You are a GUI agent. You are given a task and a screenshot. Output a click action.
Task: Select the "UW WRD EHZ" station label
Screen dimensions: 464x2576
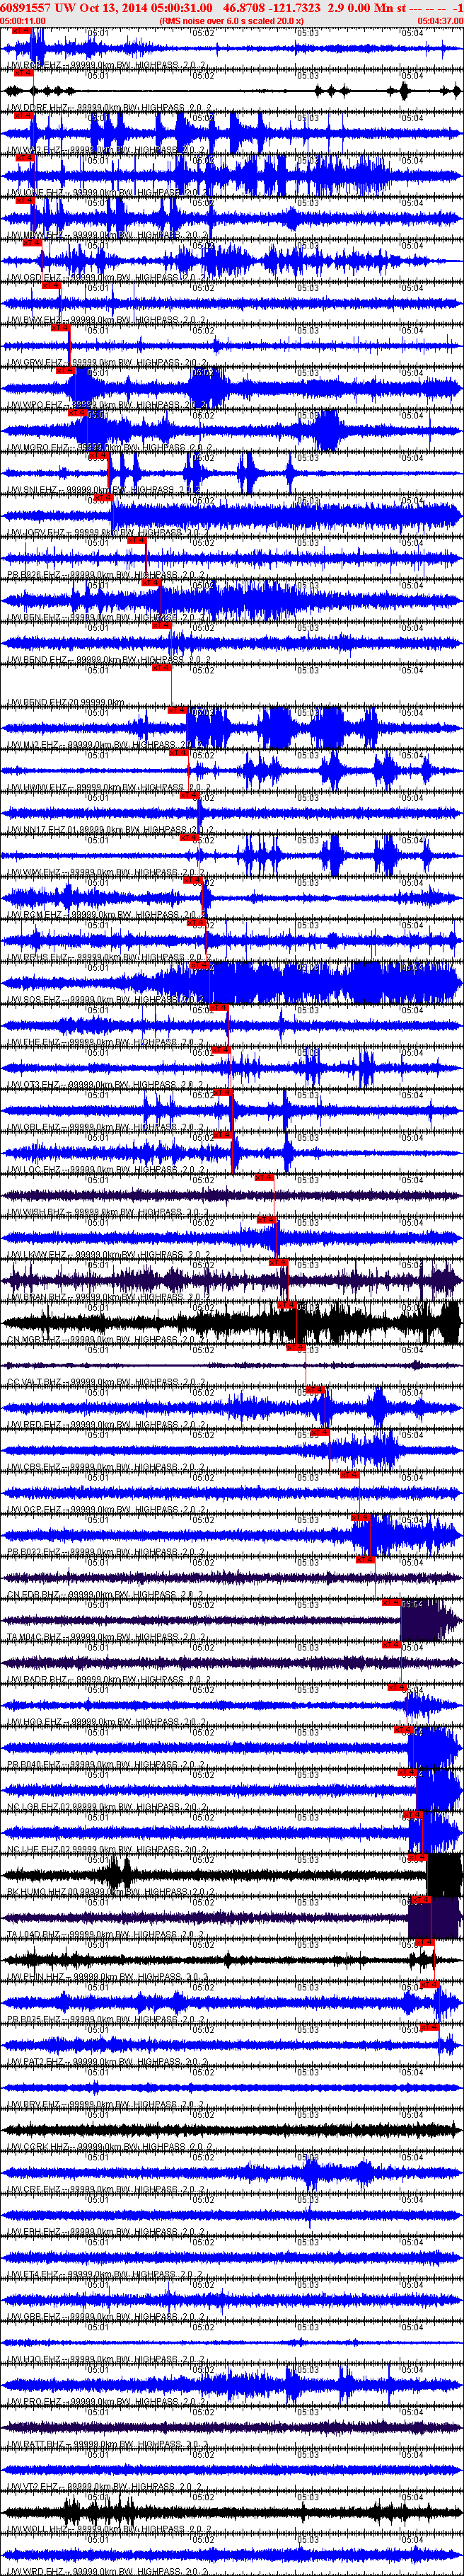34,2572
